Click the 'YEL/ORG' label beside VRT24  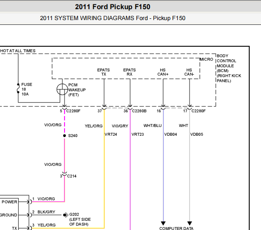click(x=94, y=126)
